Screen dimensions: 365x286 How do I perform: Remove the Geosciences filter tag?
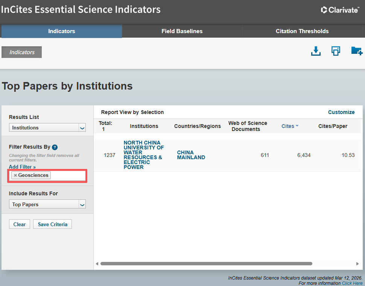(15, 175)
